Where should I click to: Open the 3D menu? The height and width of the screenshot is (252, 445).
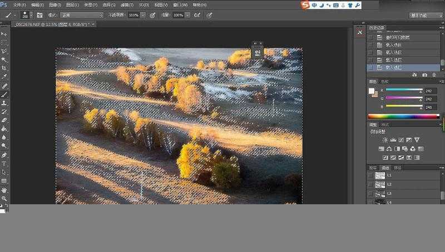tap(144, 5)
